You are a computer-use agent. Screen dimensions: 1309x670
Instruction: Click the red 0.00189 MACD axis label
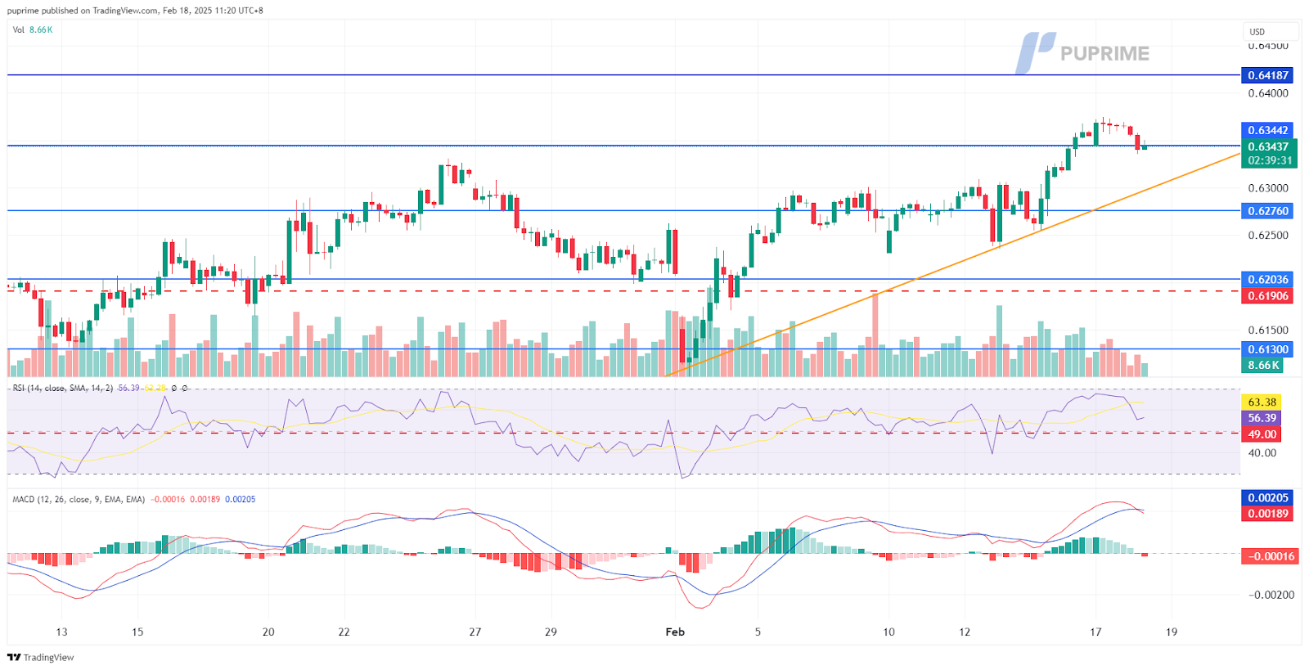pyautogui.click(x=1267, y=514)
